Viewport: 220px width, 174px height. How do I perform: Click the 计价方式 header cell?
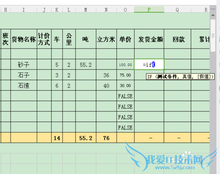[44, 39]
